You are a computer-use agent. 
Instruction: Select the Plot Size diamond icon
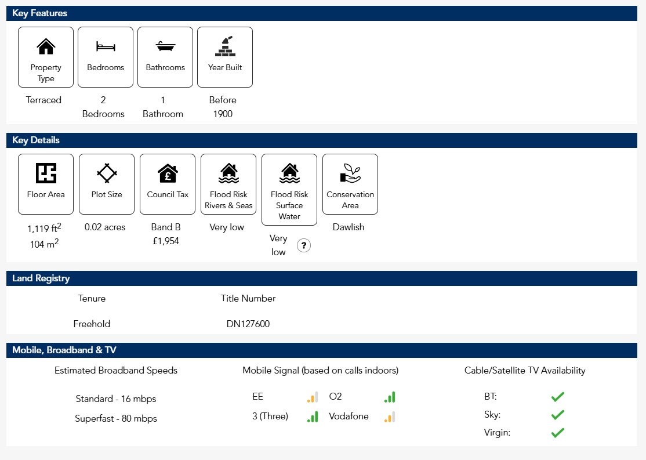coord(107,173)
